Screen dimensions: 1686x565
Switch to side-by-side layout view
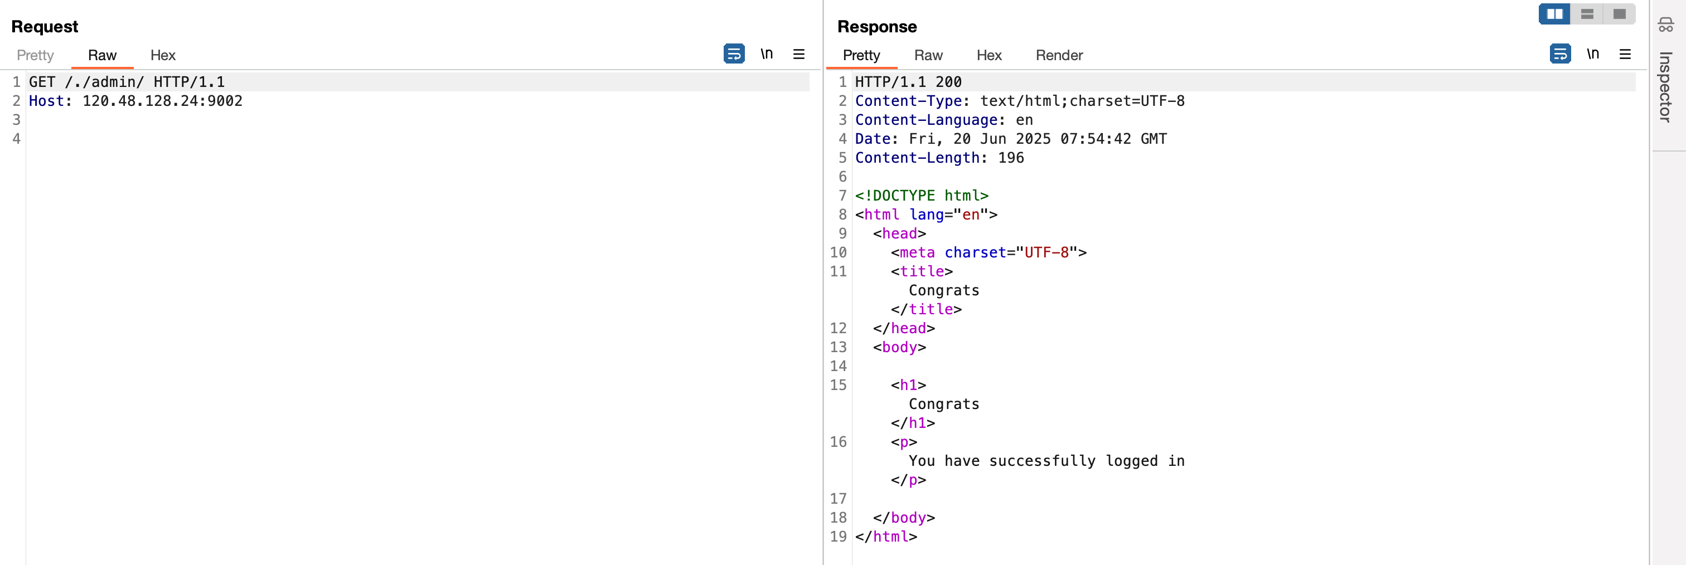pos(1554,14)
